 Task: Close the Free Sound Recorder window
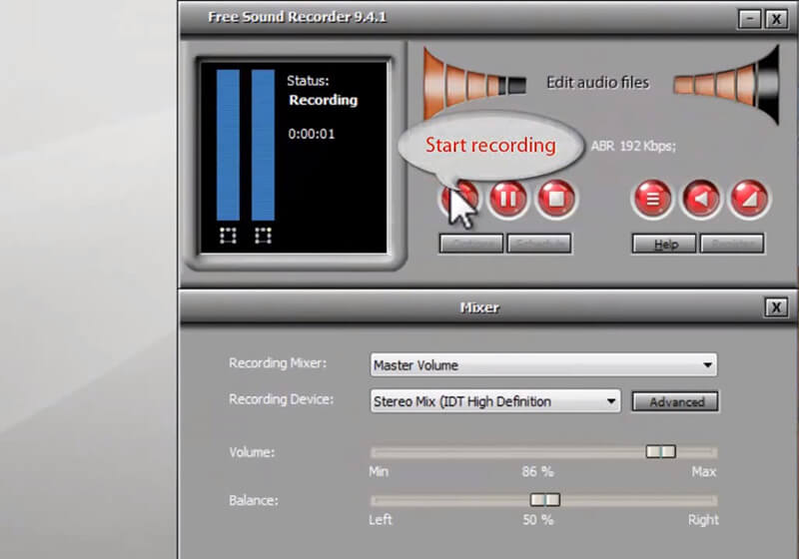[x=776, y=19]
